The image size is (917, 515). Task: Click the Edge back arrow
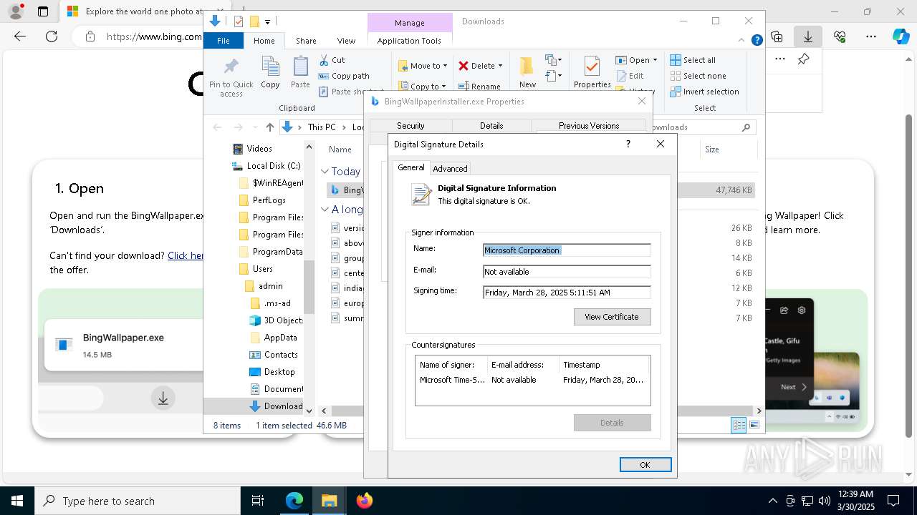20,36
